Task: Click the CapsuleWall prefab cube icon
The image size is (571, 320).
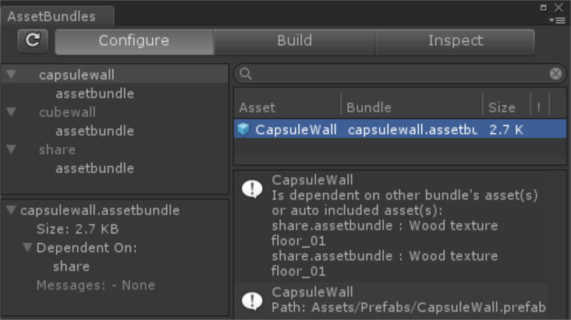Action: [244, 129]
